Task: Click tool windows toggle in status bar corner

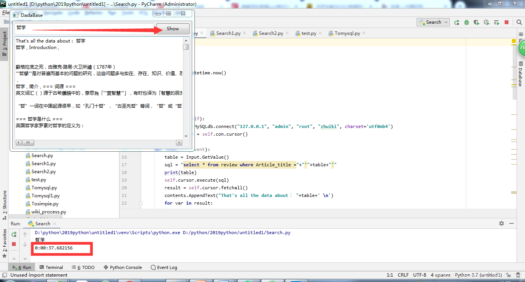Action: pyautogui.click(x=4, y=275)
